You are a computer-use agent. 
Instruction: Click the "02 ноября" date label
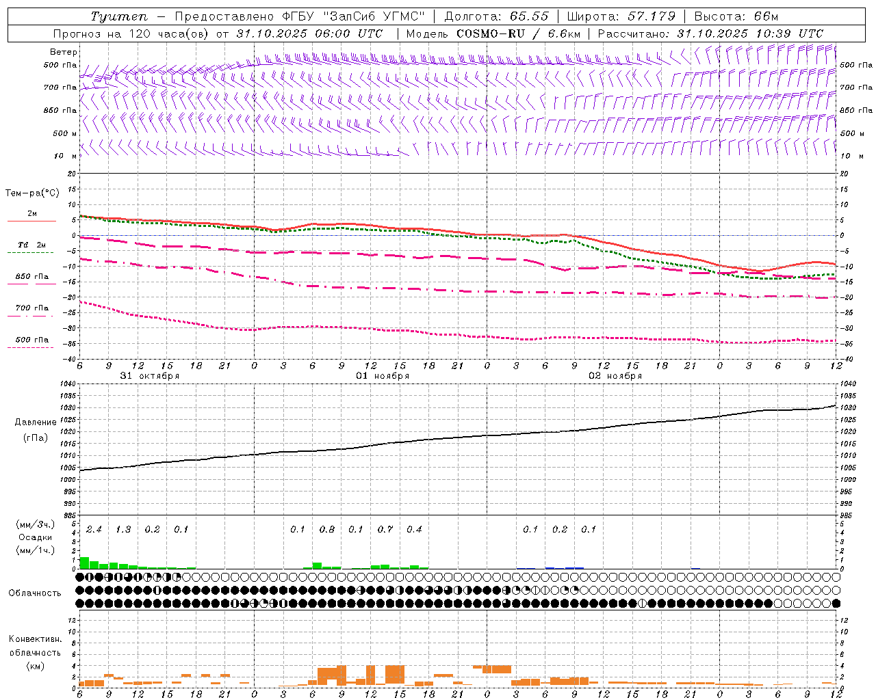click(x=615, y=376)
